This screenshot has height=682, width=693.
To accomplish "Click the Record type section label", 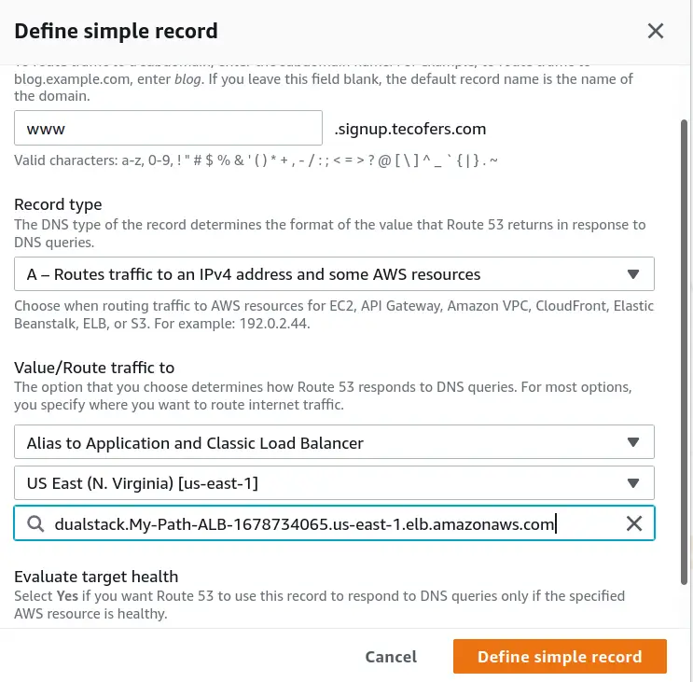I will click(x=58, y=204).
